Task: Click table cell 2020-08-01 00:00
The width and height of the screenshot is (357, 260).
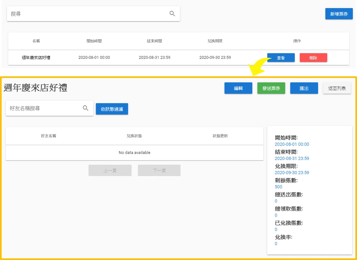Action: coord(94,58)
